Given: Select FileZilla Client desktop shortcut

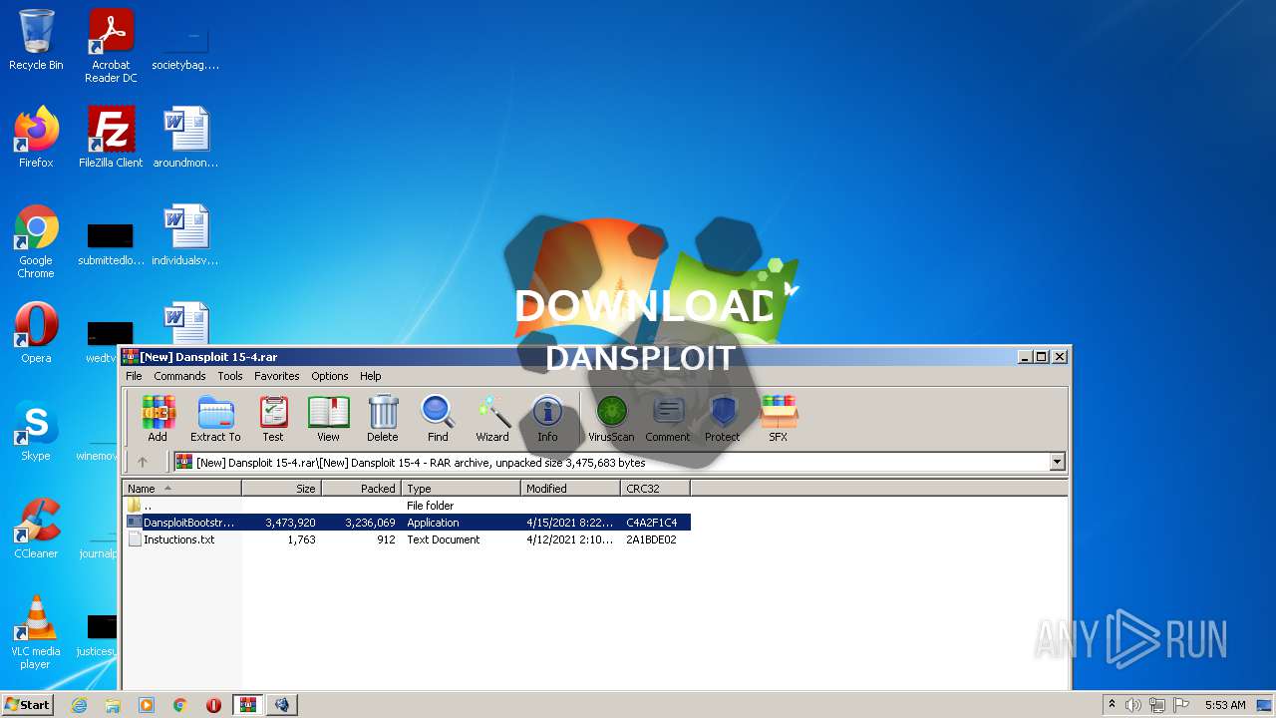Looking at the screenshot, I should [x=111, y=138].
